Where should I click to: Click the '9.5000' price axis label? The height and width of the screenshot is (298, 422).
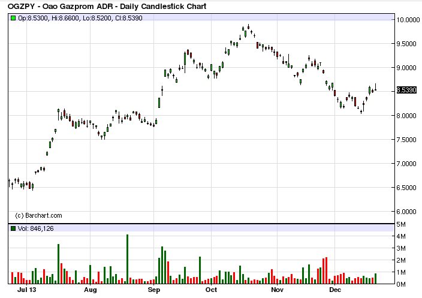(406, 44)
